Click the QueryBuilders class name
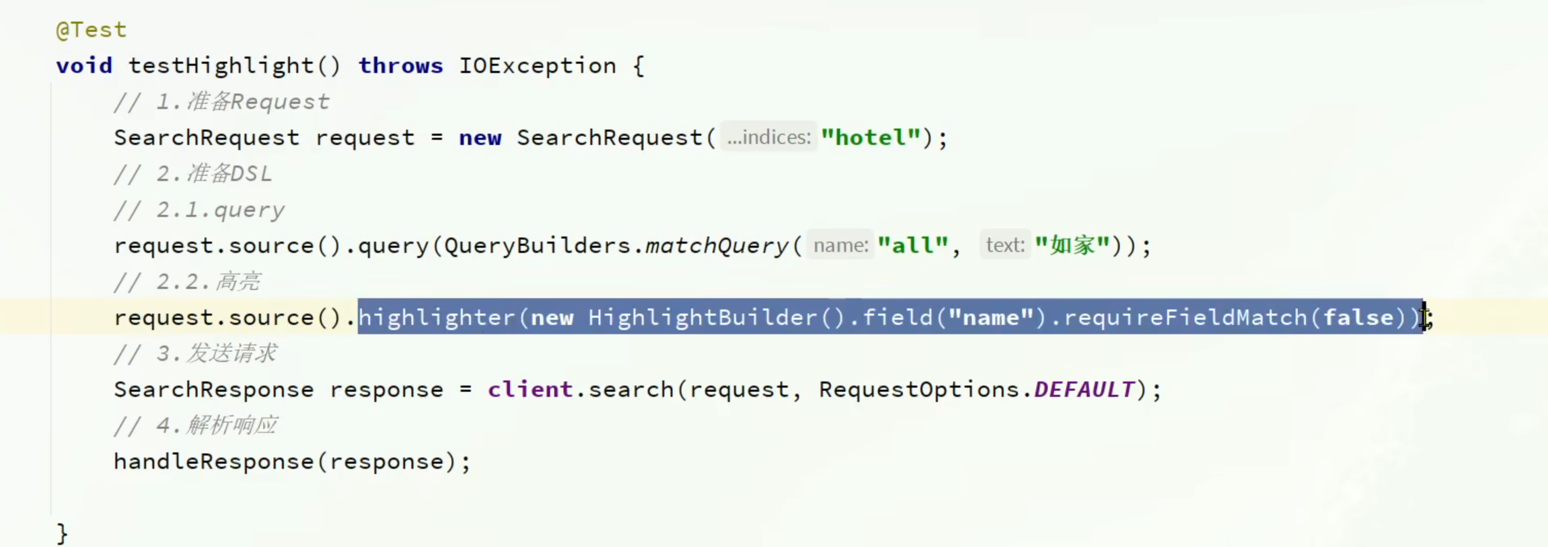Screen dimensions: 1548x547 [x=538, y=246]
